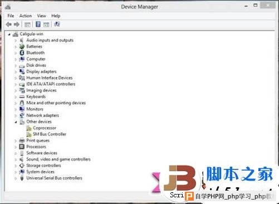Image resolution: width=279 pixels, height=204 pixels.
Task: Collapse the Caligula-win root node
Action: (x=9, y=35)
